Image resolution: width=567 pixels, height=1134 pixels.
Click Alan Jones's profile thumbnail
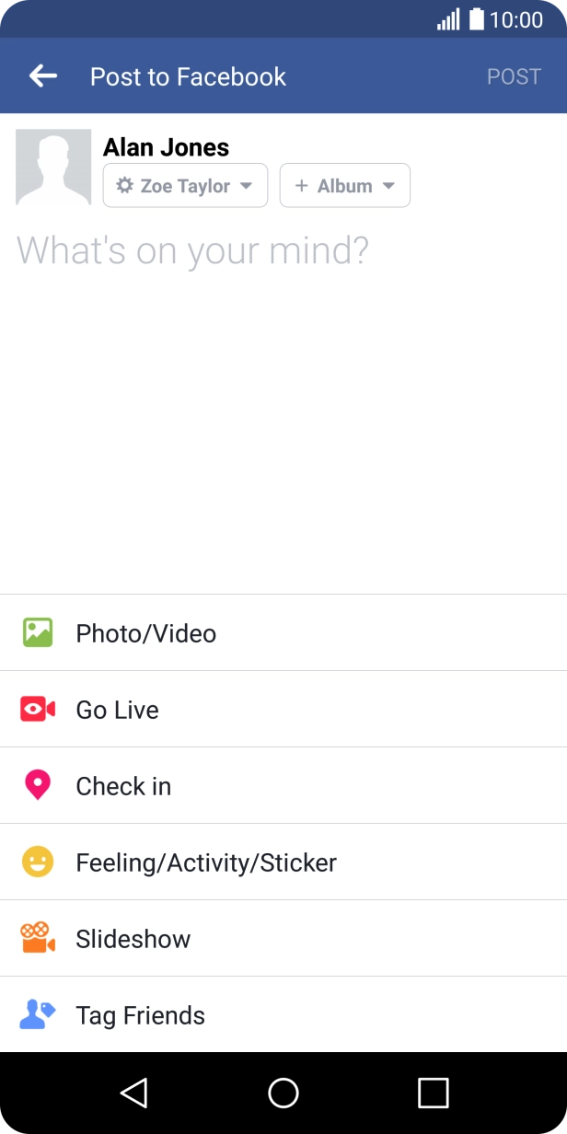pos(52,167)
